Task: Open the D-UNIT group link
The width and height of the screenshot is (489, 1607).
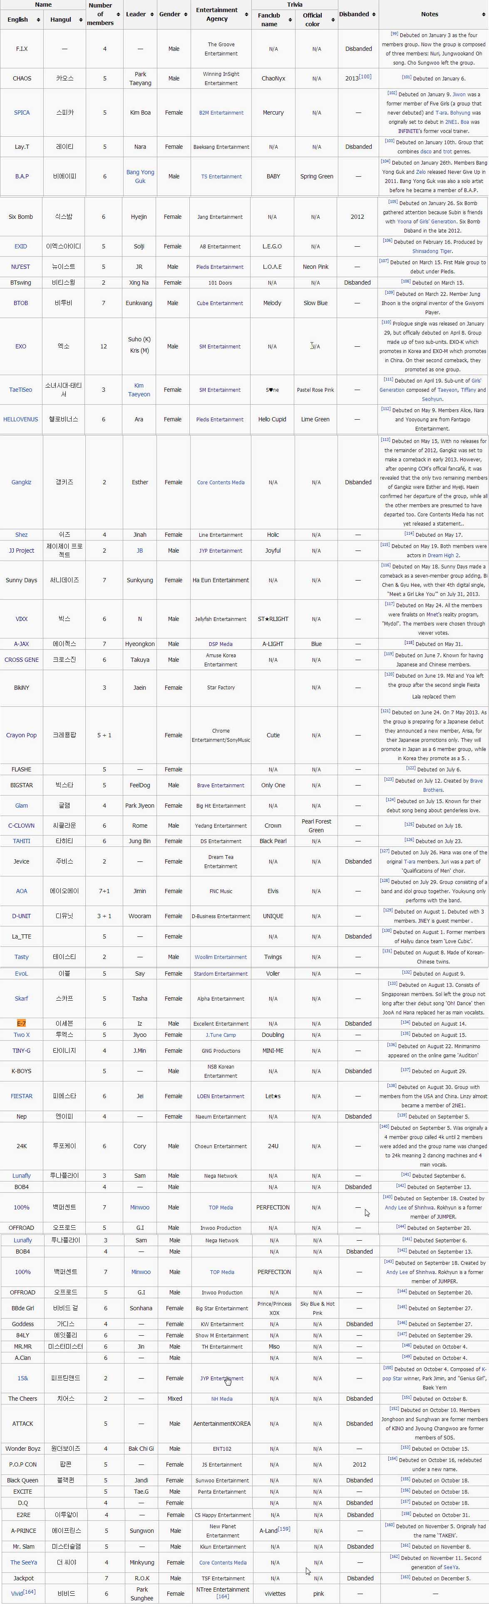Action: (x=21, y=916)
